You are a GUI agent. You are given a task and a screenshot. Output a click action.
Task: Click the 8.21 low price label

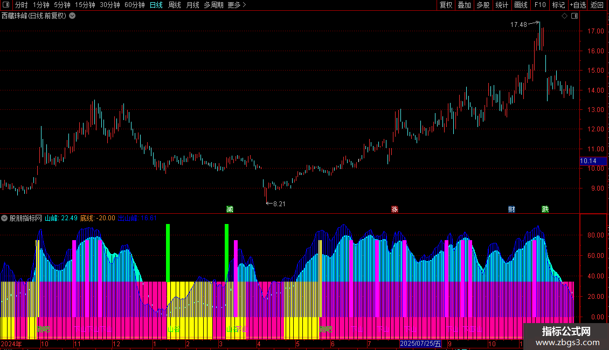point(279,204)
